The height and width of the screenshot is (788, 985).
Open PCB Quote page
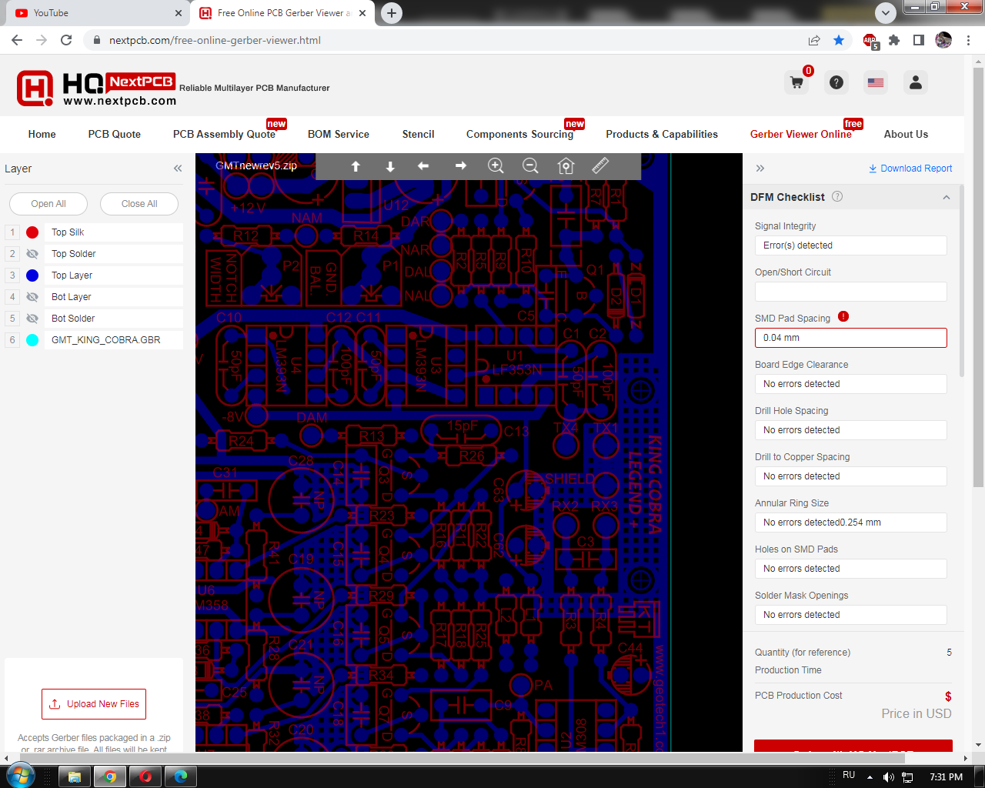pos(115,134)
